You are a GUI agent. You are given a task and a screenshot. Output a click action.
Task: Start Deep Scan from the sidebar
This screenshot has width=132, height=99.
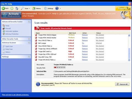point(9,49)
